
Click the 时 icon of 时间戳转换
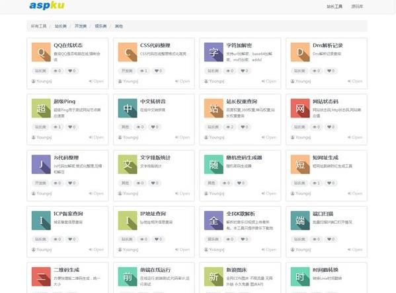300,277
